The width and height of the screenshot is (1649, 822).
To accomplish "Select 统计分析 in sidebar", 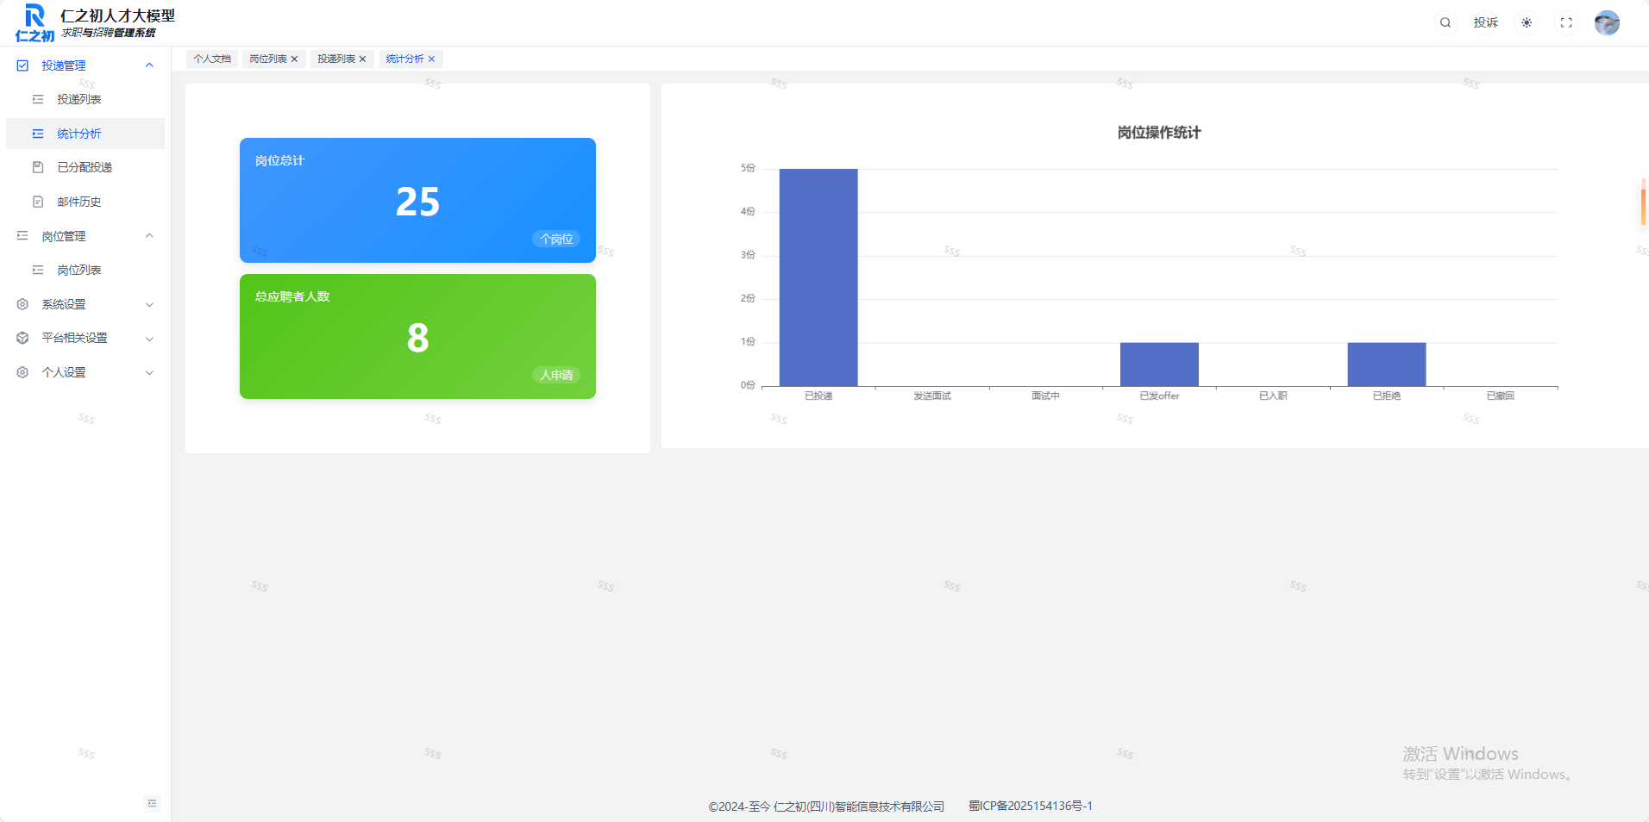I will point(85,134).
